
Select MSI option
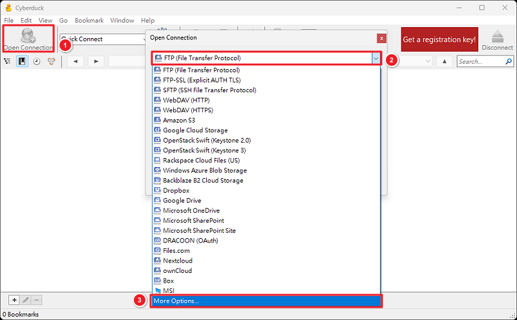point(266,291)
